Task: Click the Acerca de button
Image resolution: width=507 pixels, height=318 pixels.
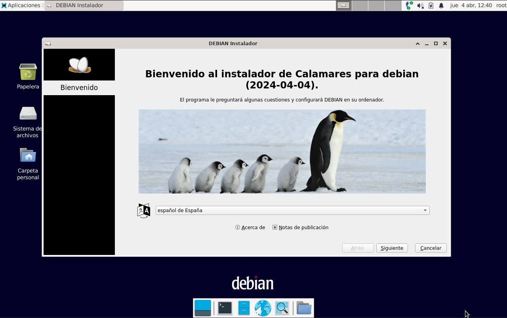Action: coord(250,228)
